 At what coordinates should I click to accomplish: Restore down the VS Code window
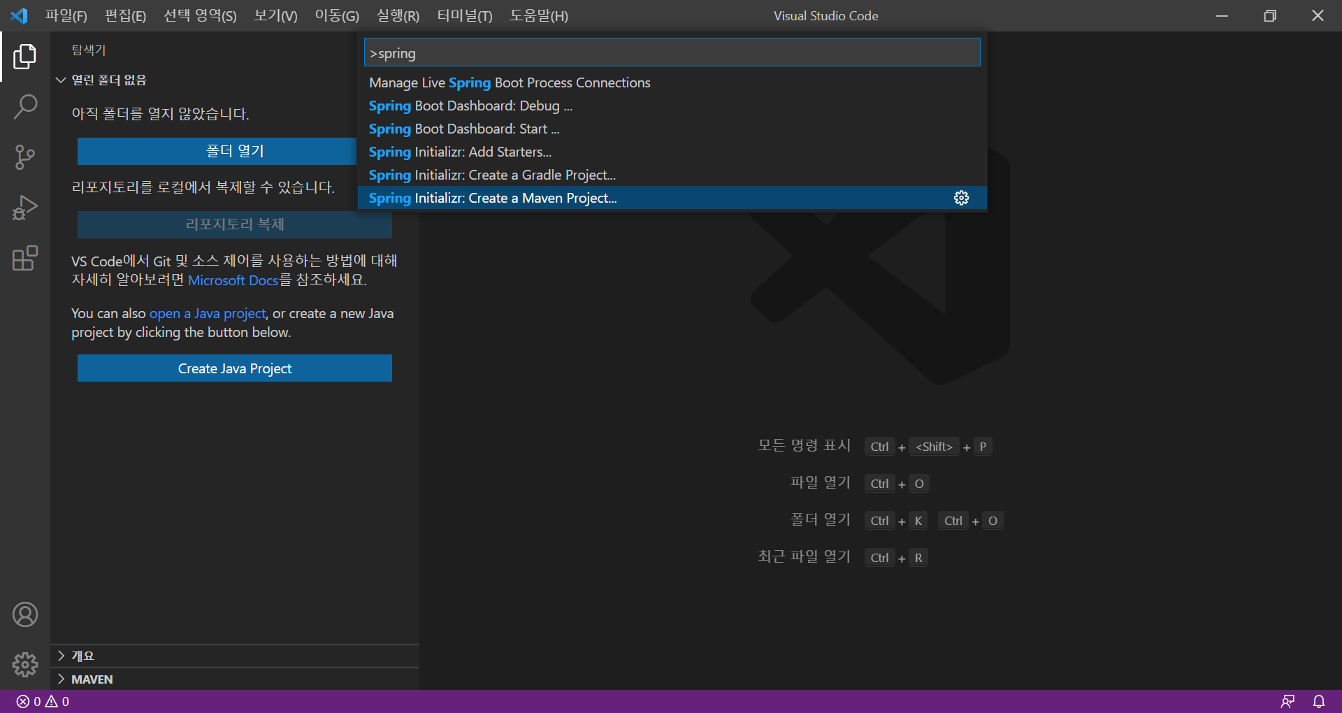coord(1270,15)
